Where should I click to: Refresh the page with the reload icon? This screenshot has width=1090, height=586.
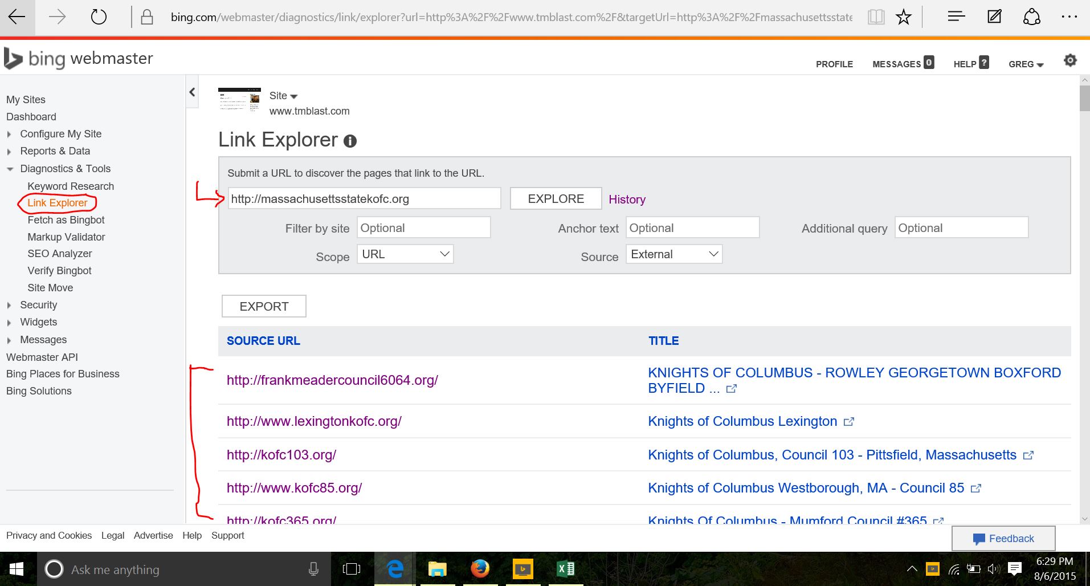(99, 17)
